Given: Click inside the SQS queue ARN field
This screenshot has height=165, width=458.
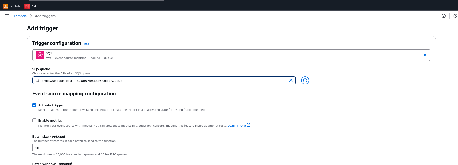Looking at the screenshot, I should [164, 80].
